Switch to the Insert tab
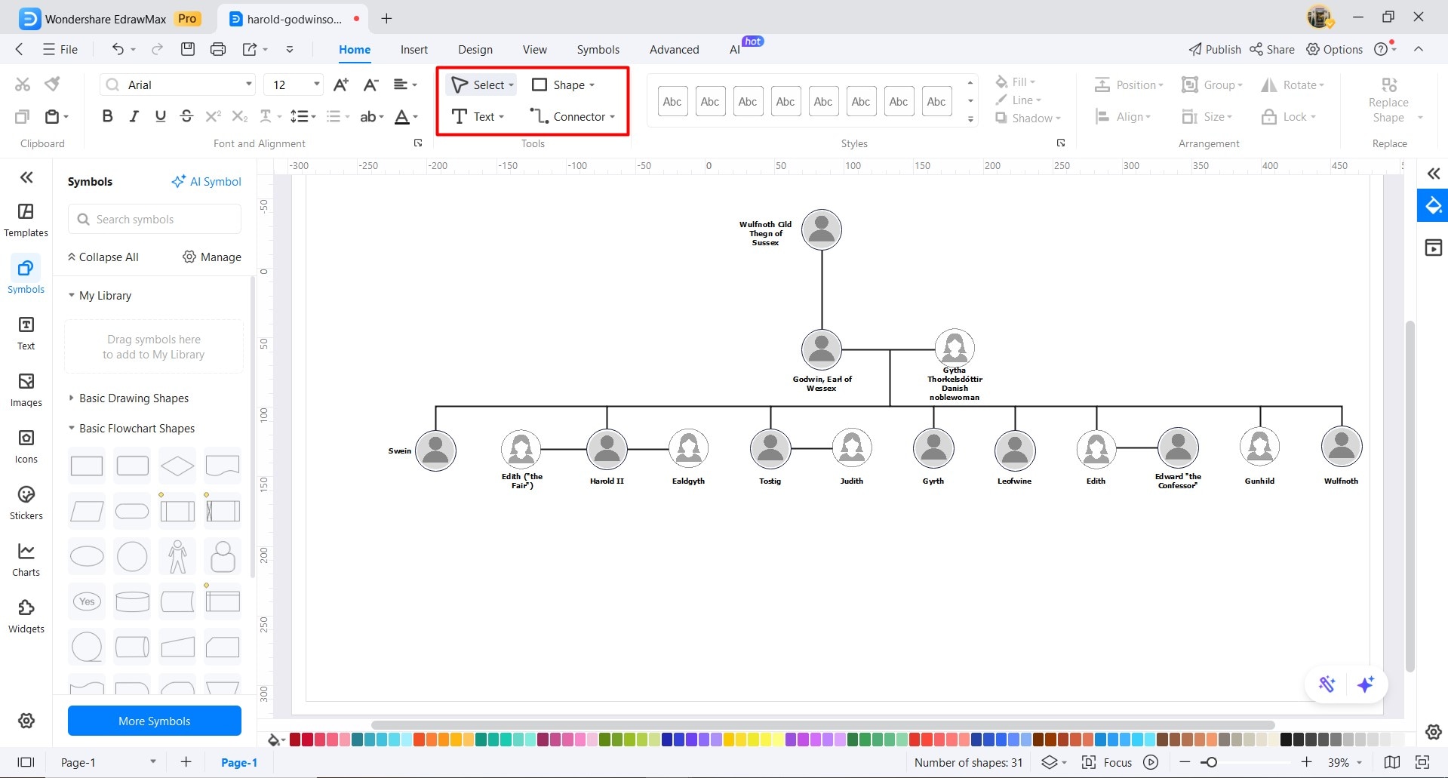Image resolution: width=1448 pixels, height=778 pixels. 413,49
